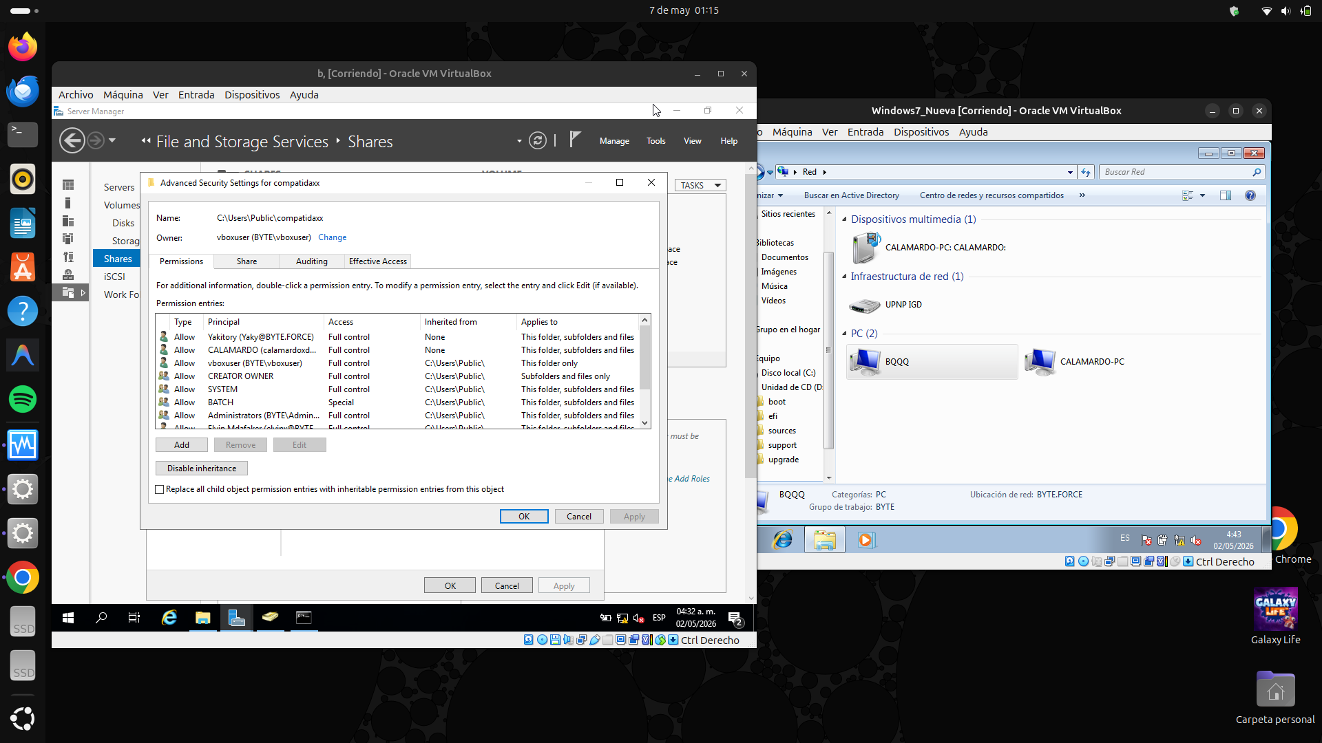Cancel the Advanced Security Settings dialog
The width and height of the screenshot is (1322, 743).
tap(579, 517)
